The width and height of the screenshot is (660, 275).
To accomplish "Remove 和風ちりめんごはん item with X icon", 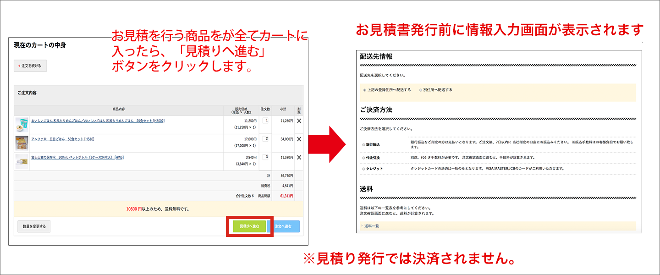I will pos(299,120).
